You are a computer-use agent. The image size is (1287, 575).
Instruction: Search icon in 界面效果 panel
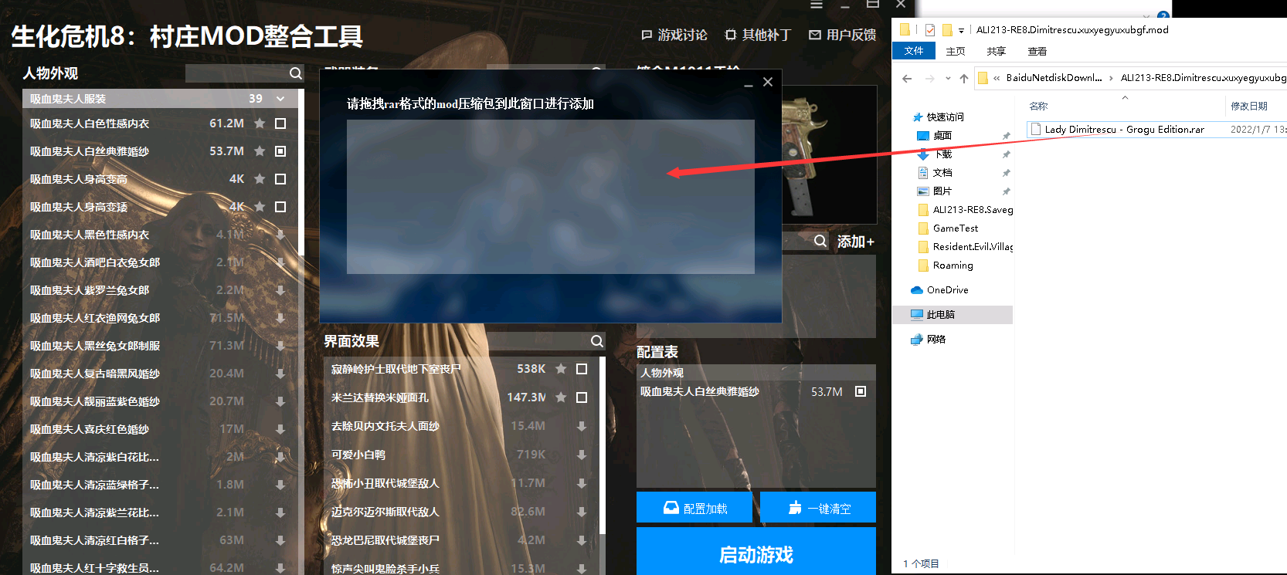pyautogui.click(x=597, y=341)
